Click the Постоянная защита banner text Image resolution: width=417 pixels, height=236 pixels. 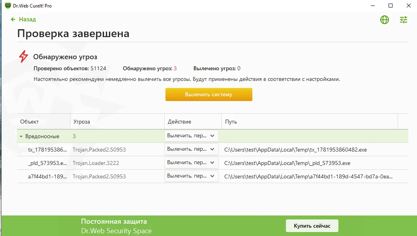[114, 221]
